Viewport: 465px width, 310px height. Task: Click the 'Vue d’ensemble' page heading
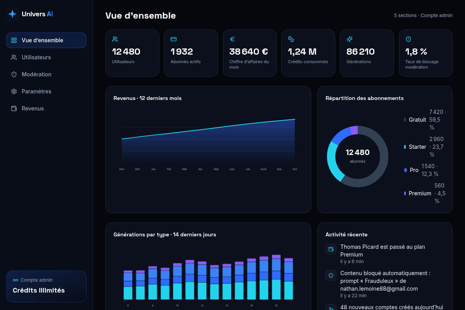141,15
